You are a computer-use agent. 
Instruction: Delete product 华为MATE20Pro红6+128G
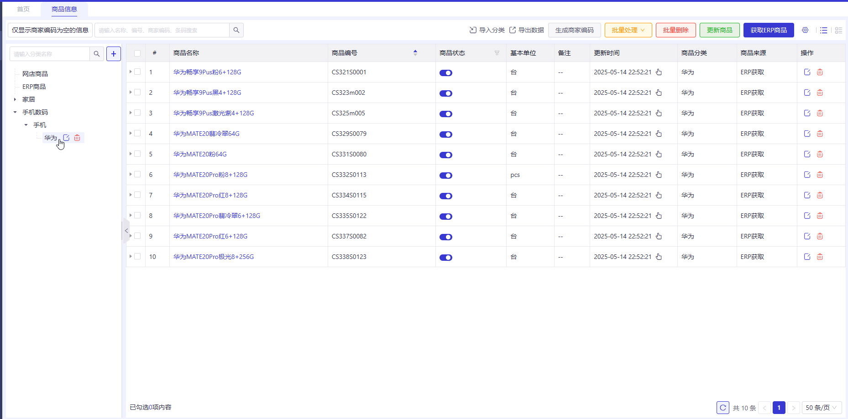[x=820, y=236]
